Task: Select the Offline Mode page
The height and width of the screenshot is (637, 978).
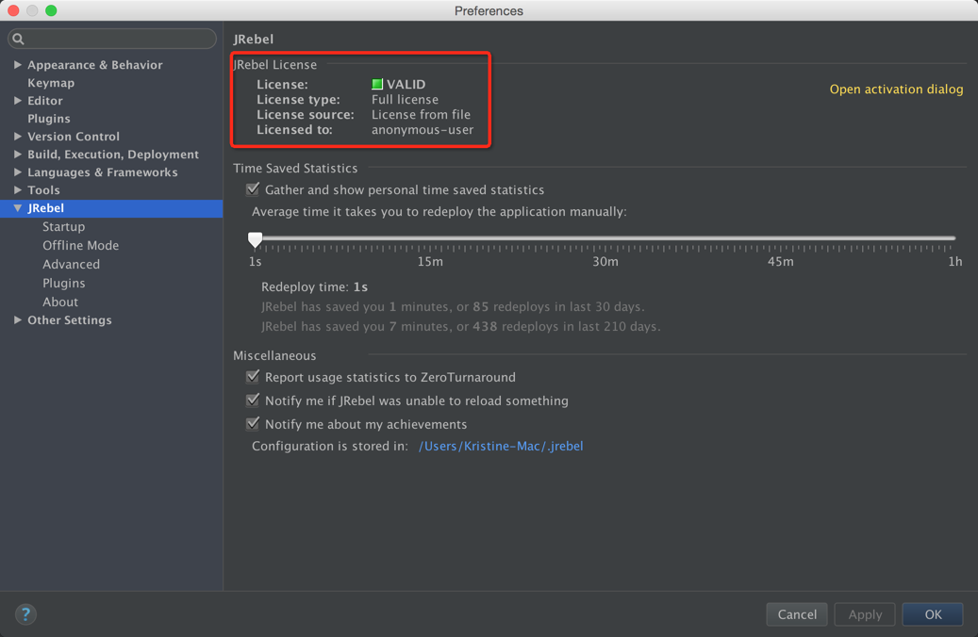Action: click(80, 246)
